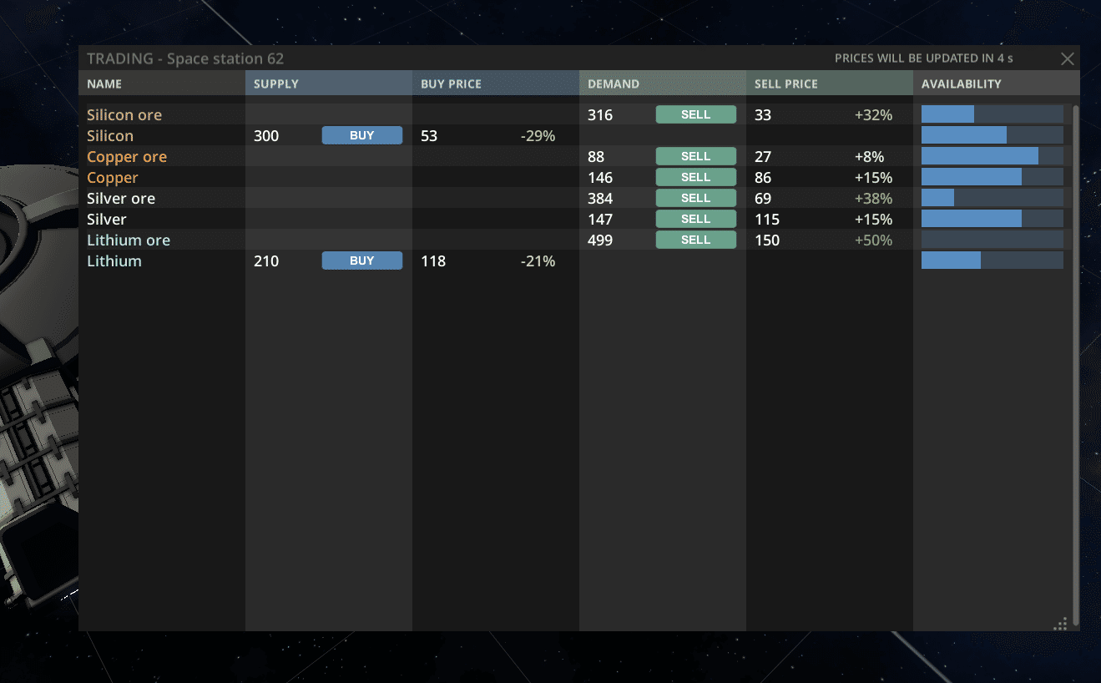Image resolution: width=1101 pixels, height=683 pixels.
Task: Select the Lithium ore demand value "499"
Action: point(600,240)
